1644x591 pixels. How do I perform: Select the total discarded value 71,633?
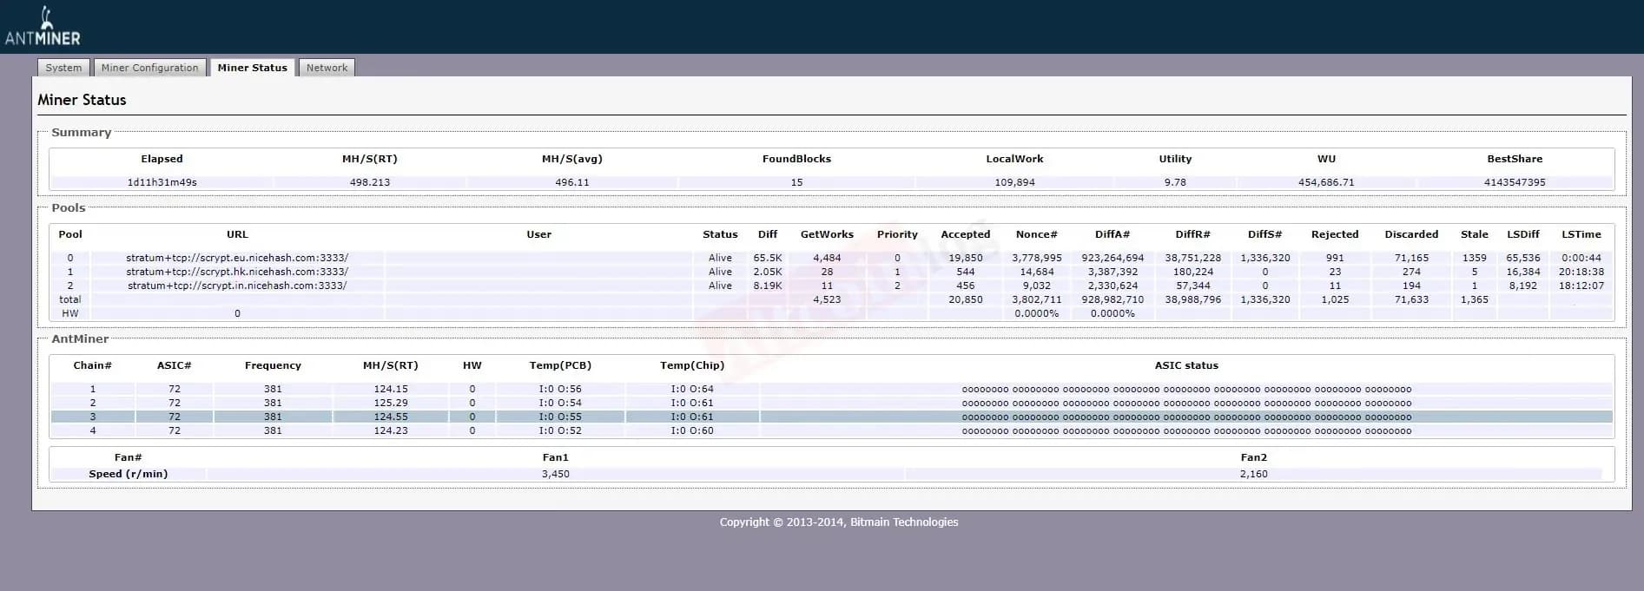click(1411, 299)
